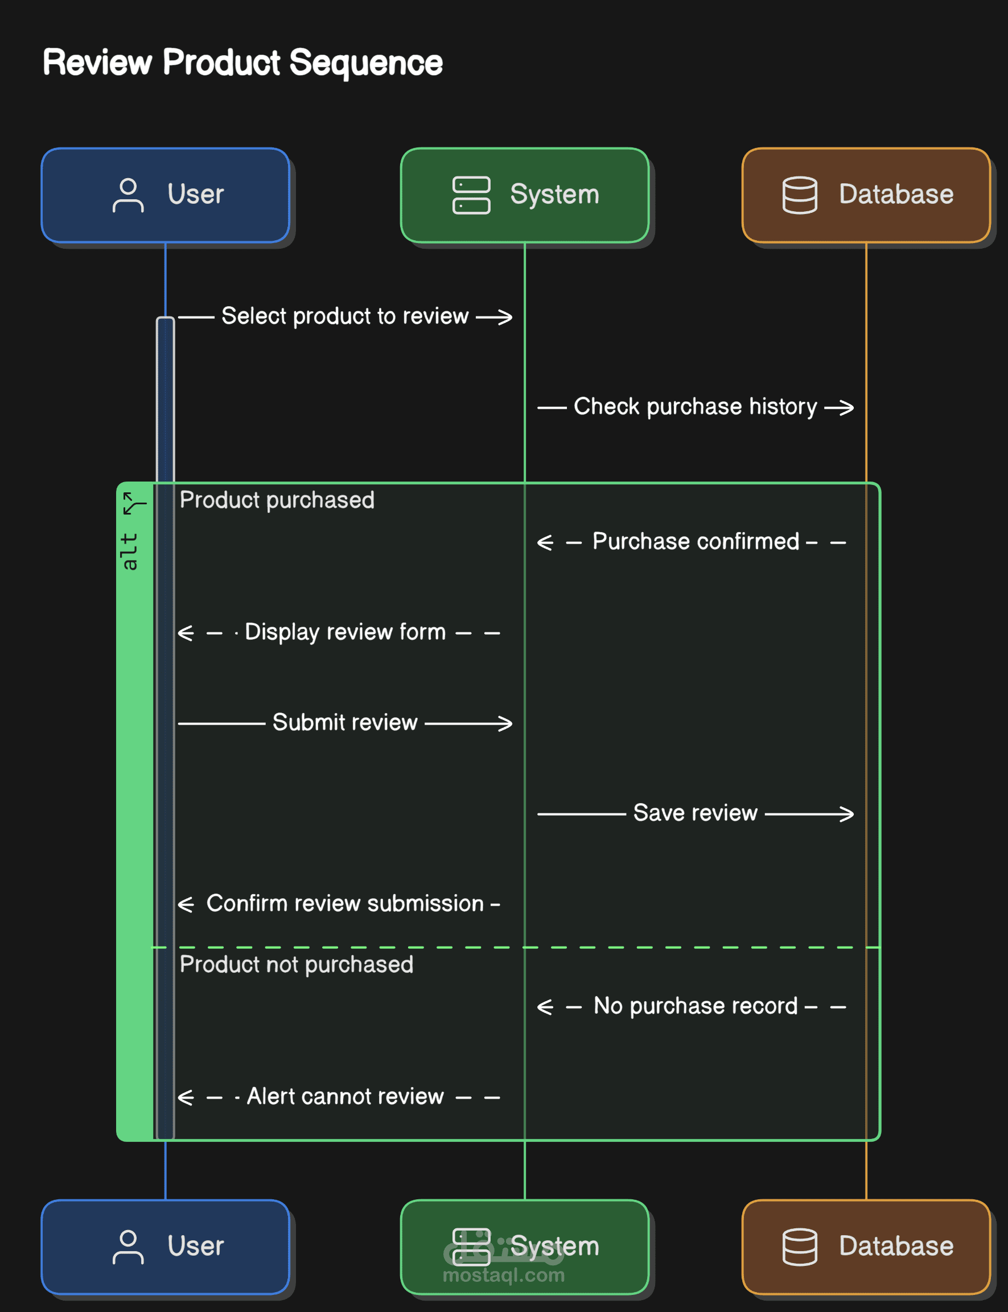Click the server icon in top System box

coord(471,195)
